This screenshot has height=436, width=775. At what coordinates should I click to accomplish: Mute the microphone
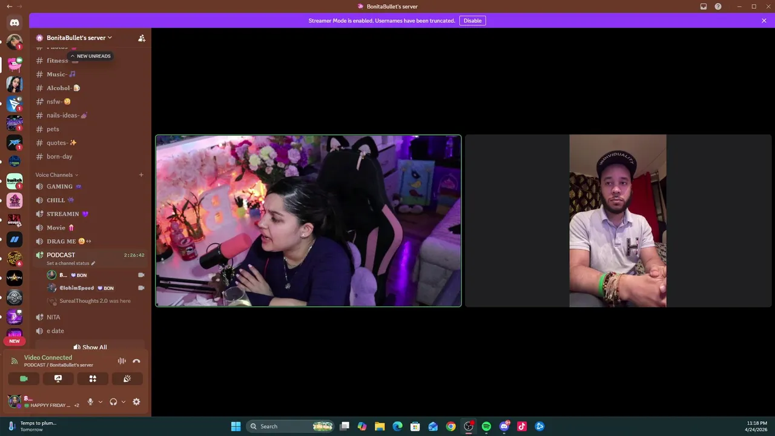pyautogui.click(x=90, y=401)
